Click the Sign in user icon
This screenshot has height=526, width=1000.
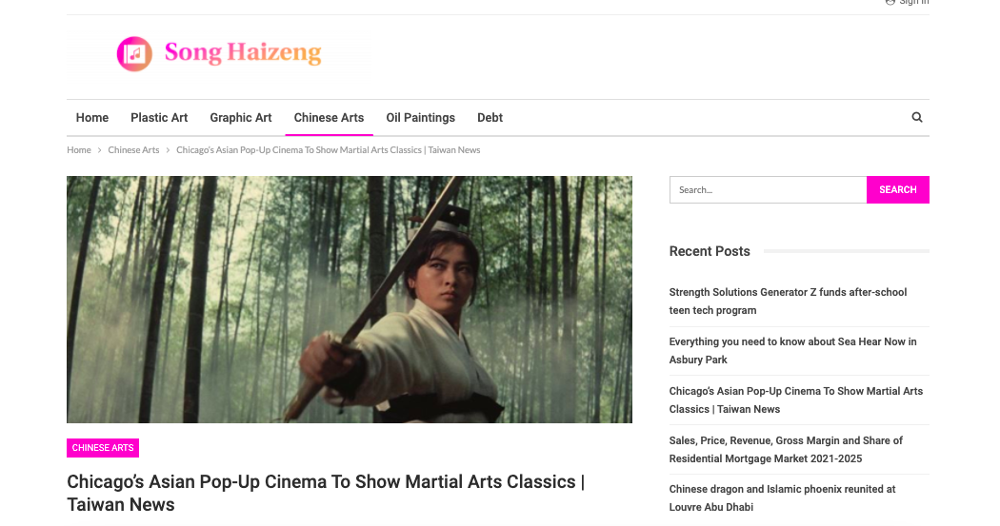coord(890,3)
